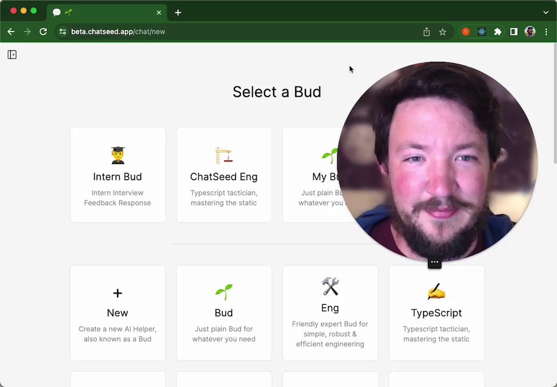Image resolution: width=557 pixels, height=387 pixels.
Task: Toggle the ChatSeed sidebar panel icon
Action: 12,55
